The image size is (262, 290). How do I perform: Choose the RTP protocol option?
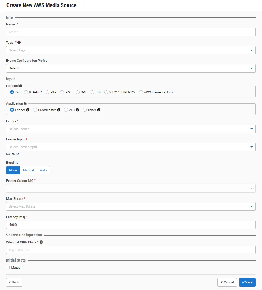[x=48, y=92]
